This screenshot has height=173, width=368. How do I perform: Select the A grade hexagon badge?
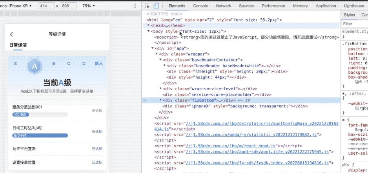pos(35,66)
